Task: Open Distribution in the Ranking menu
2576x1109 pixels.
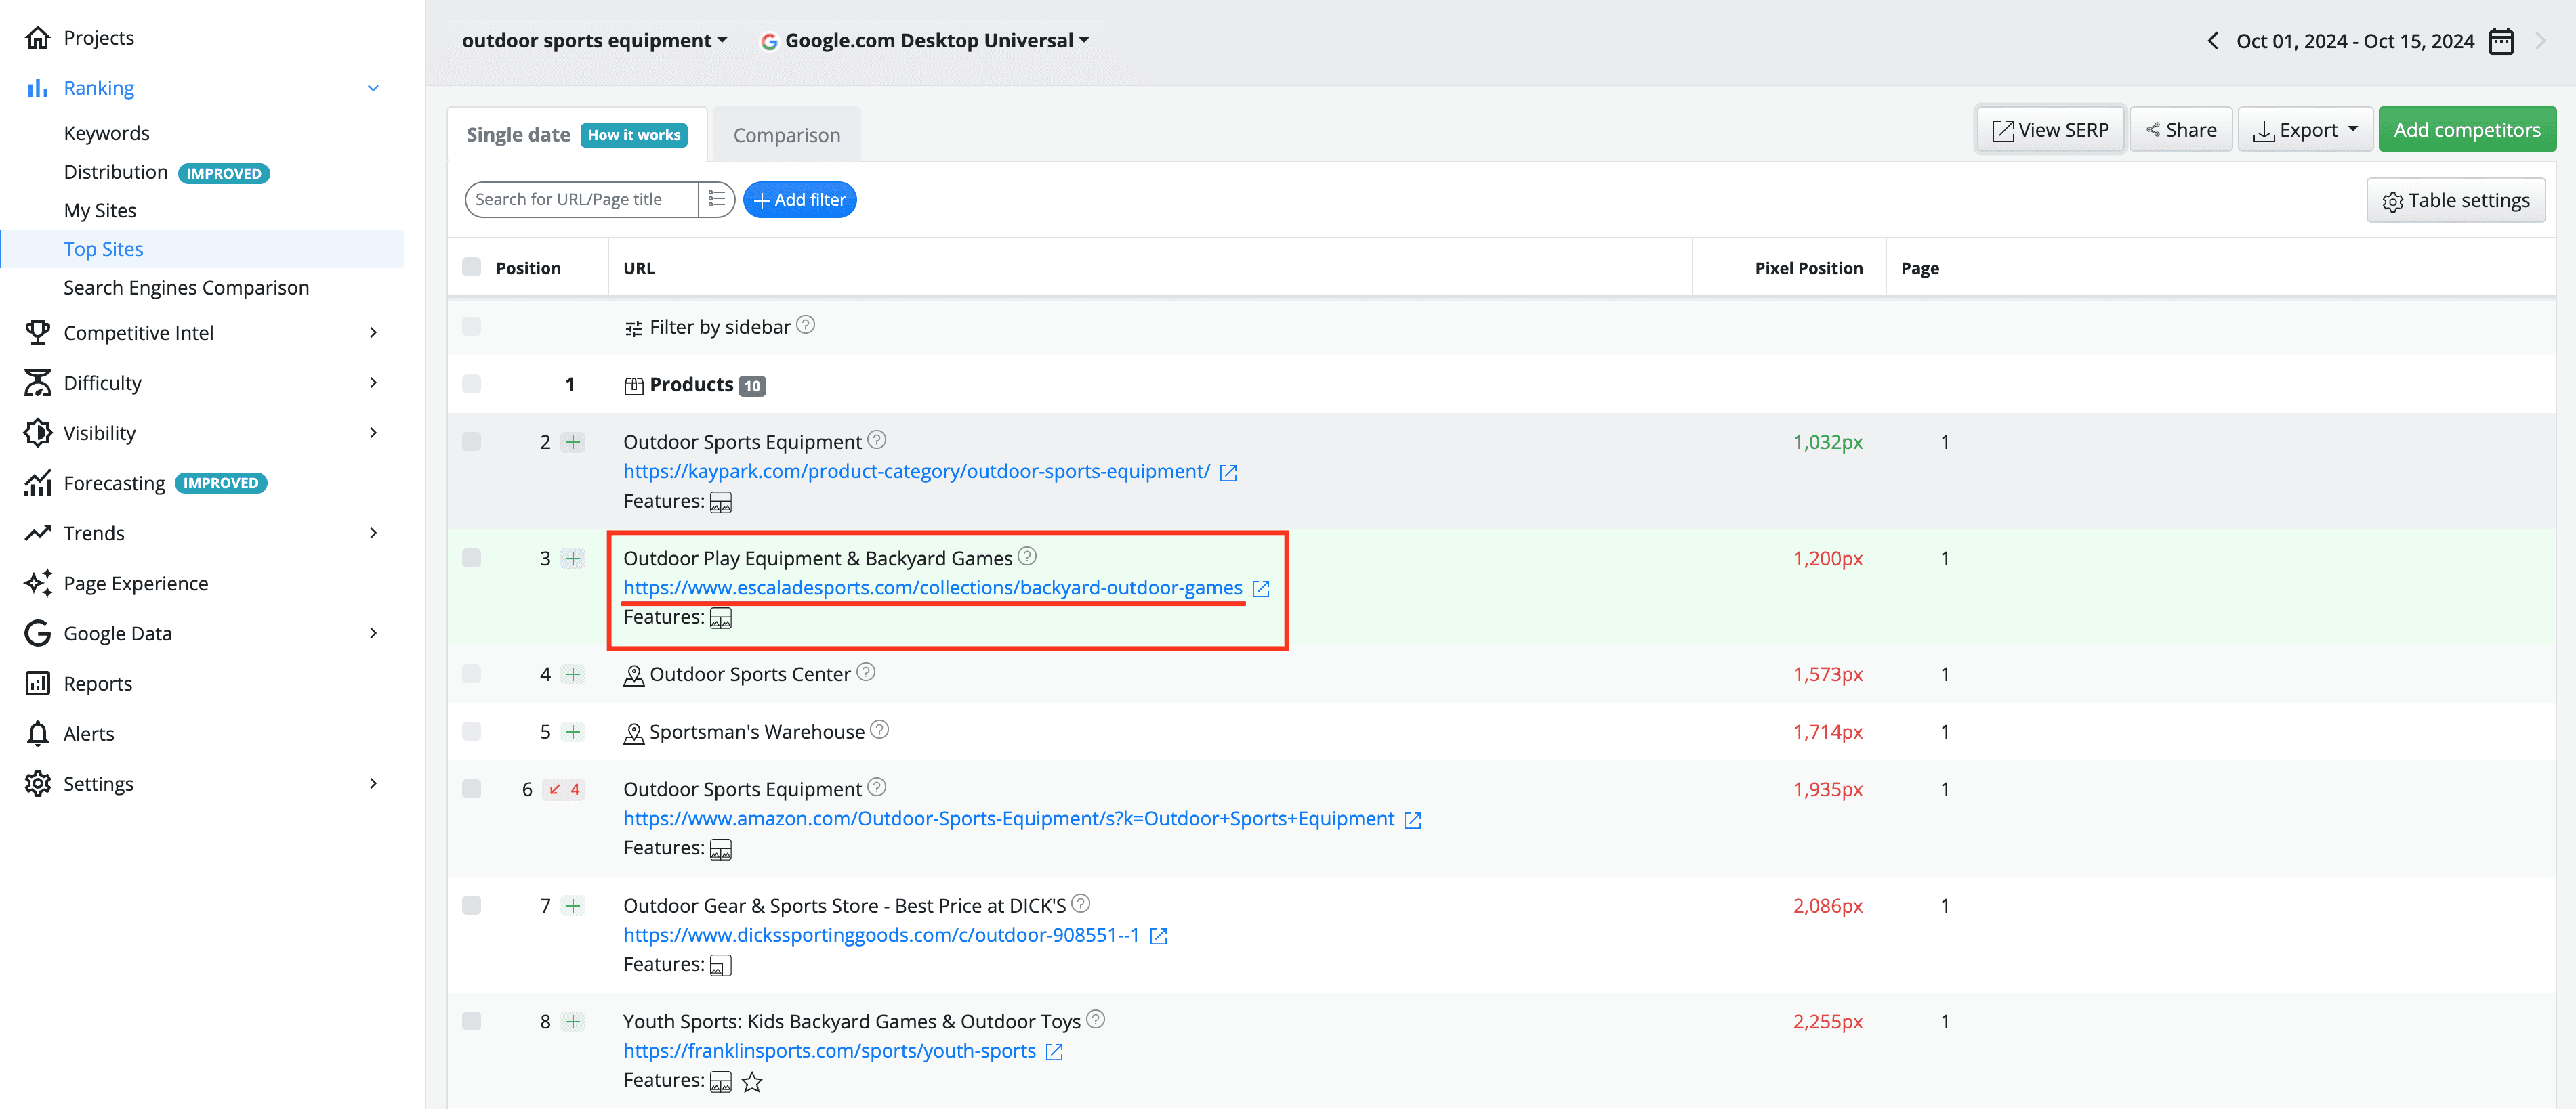Action: coord(116,172)
